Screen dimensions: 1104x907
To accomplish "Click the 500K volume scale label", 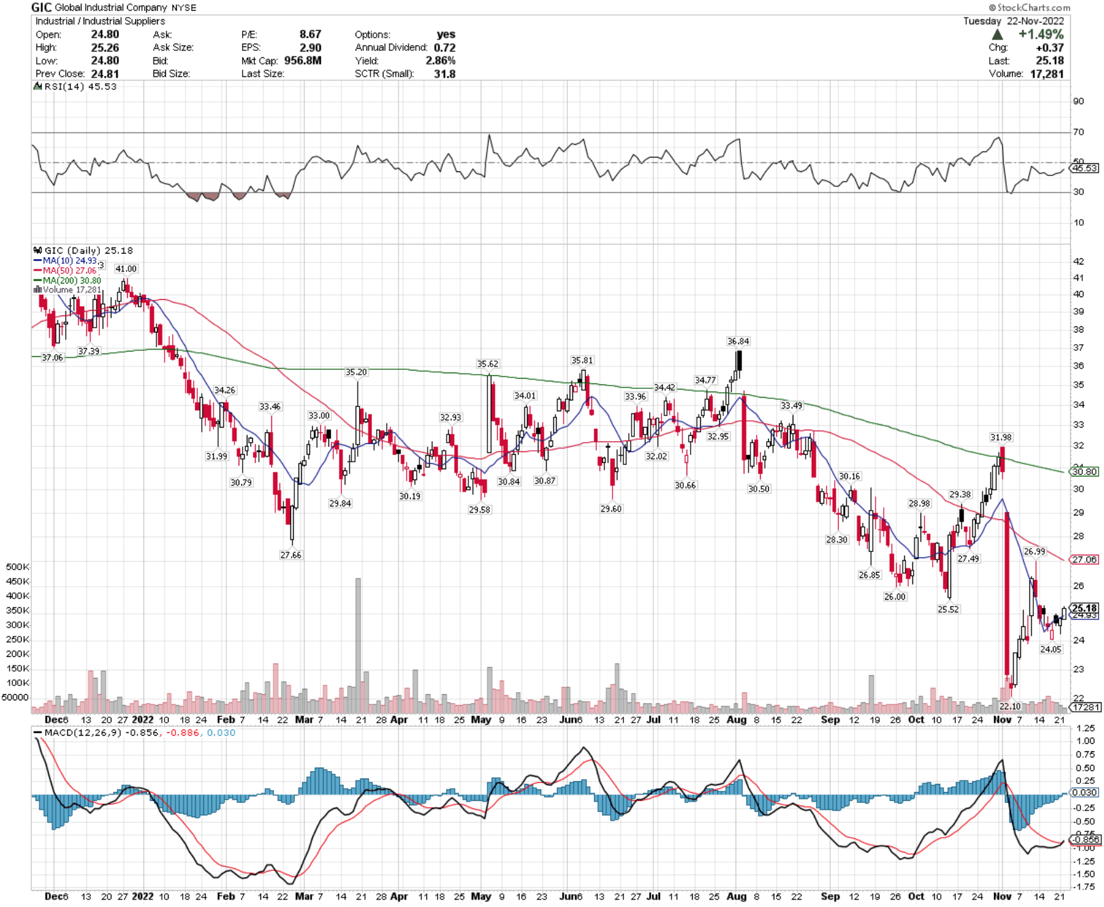I will [18, 566].
